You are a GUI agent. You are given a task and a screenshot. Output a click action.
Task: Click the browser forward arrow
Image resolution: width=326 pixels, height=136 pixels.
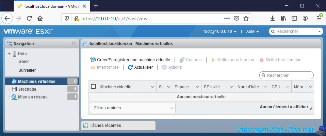click(18, 19)
